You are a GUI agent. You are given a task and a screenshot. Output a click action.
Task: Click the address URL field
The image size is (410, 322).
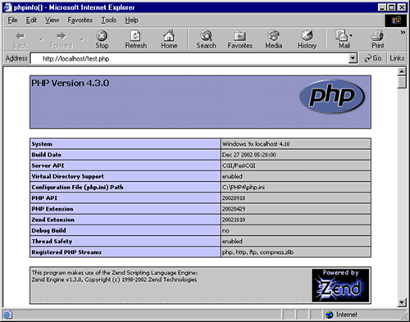pos(189,58)
